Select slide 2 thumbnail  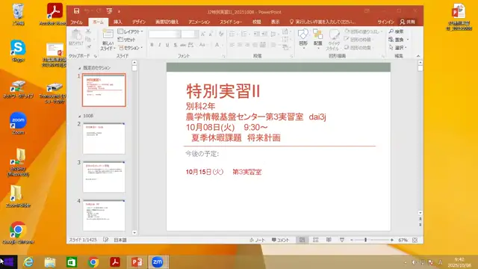(104, 138)
